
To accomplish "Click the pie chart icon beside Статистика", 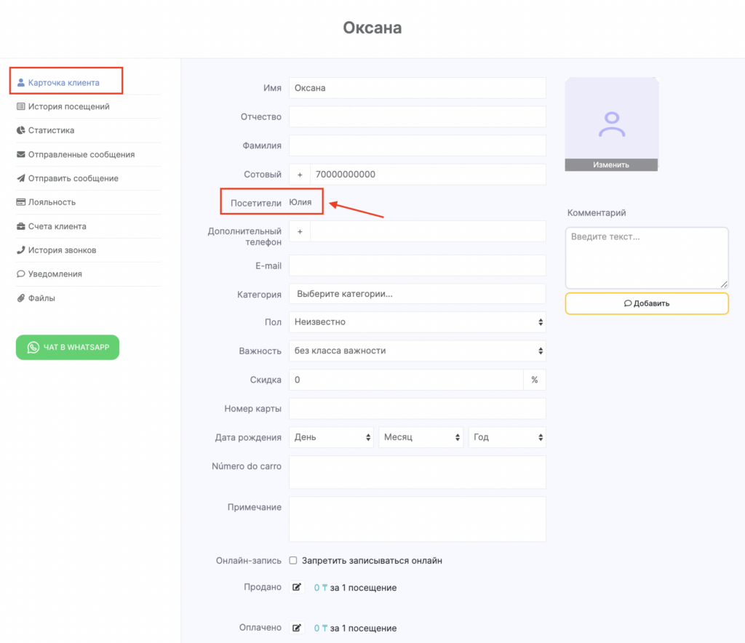I will click(21, 131).
